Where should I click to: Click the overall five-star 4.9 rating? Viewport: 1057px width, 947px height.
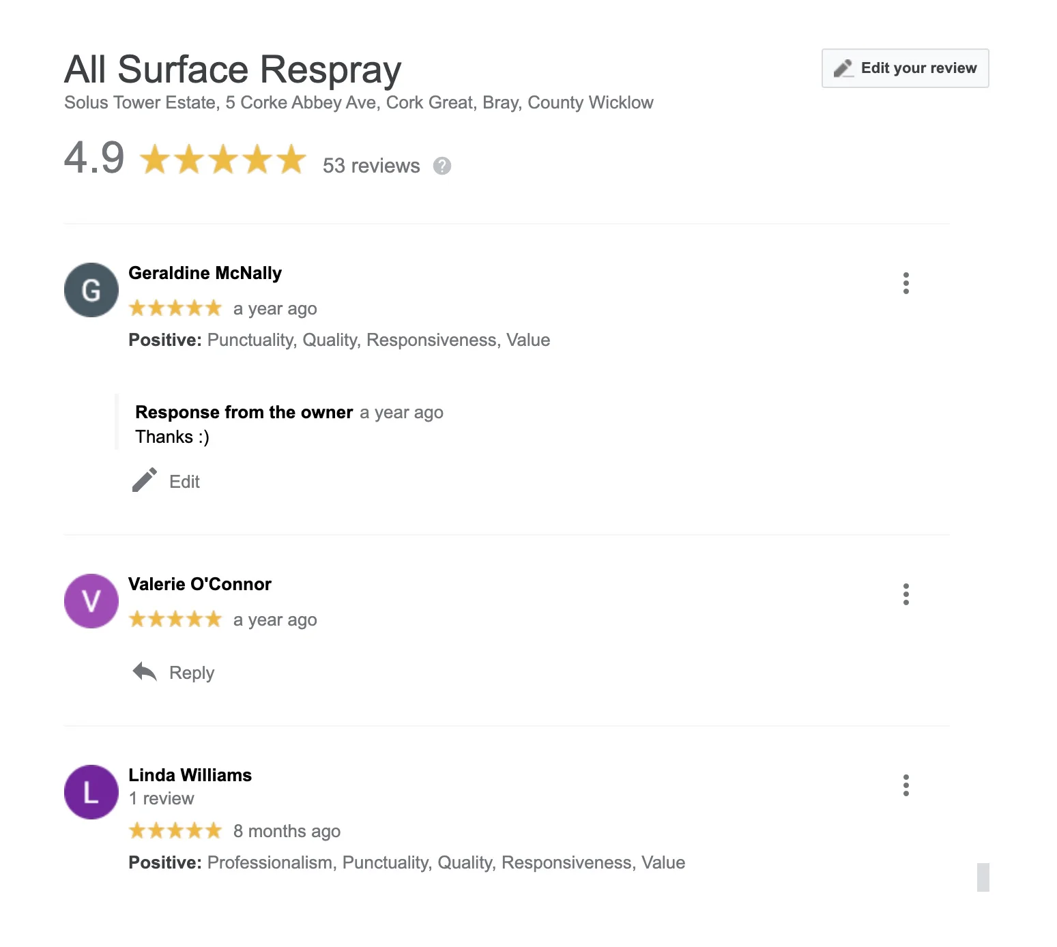223,159
